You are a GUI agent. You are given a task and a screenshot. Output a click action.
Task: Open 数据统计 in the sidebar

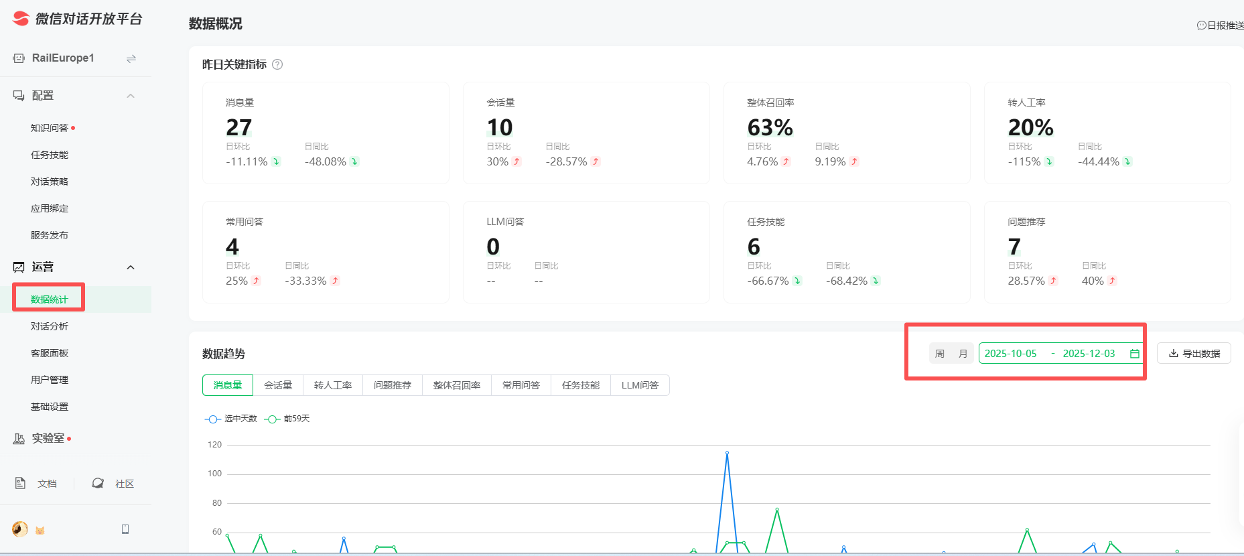pyautogui.click(x=50, y=299)
